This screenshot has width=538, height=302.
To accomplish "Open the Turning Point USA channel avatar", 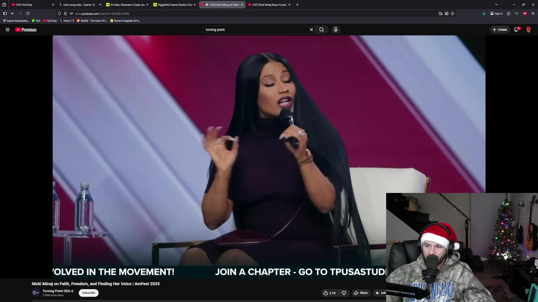I will pyautogui.click(x=36, y=293).
